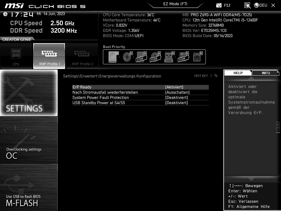
Task: Toggle XMP Profile 2
Action: pyautogui.click(x=82, y=56)
